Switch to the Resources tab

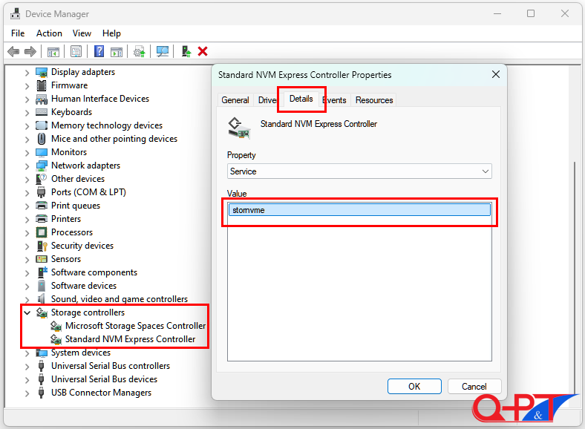(x=374, y=100)
